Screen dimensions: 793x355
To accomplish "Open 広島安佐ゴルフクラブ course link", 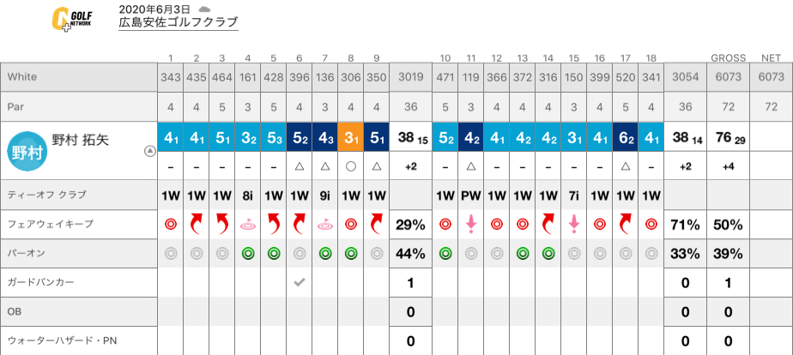I will click(179, 23).
